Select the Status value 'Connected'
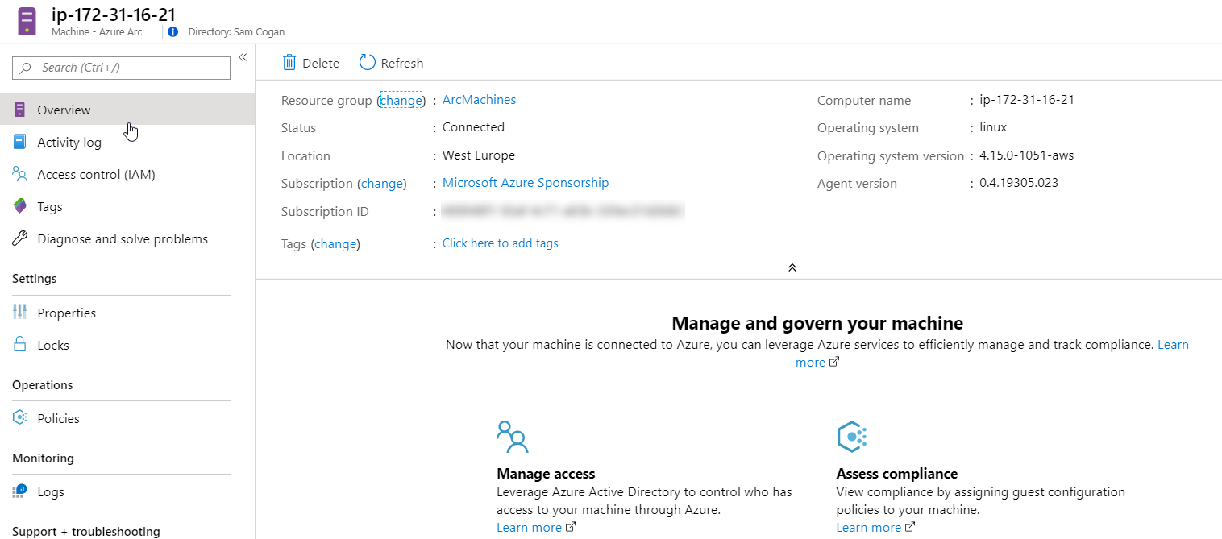 473,127
